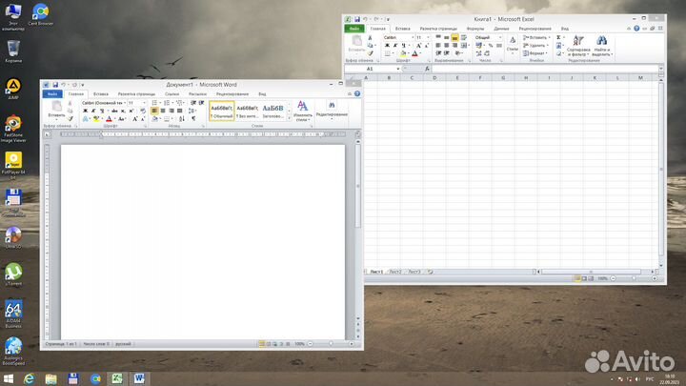Open the Editing group dropdown in Word
Screen dimensions: 686x386
click(332, 112)
